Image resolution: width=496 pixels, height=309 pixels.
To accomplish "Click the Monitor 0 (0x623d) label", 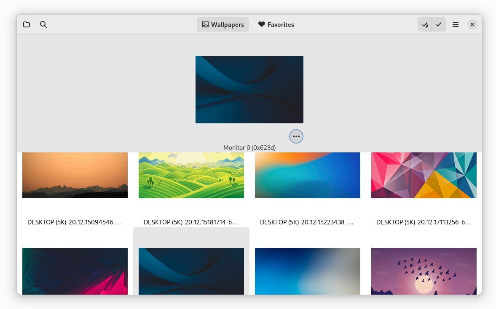I will [x=249, y=147].
